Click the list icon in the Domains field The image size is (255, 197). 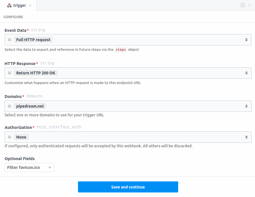click(x=10, y=106)
